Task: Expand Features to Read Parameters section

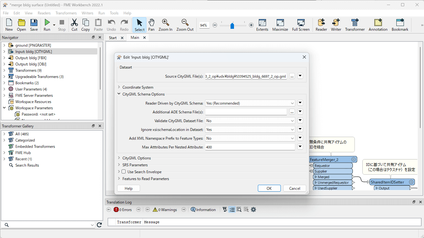Action: pyautogui.click(x=119, y=179)
